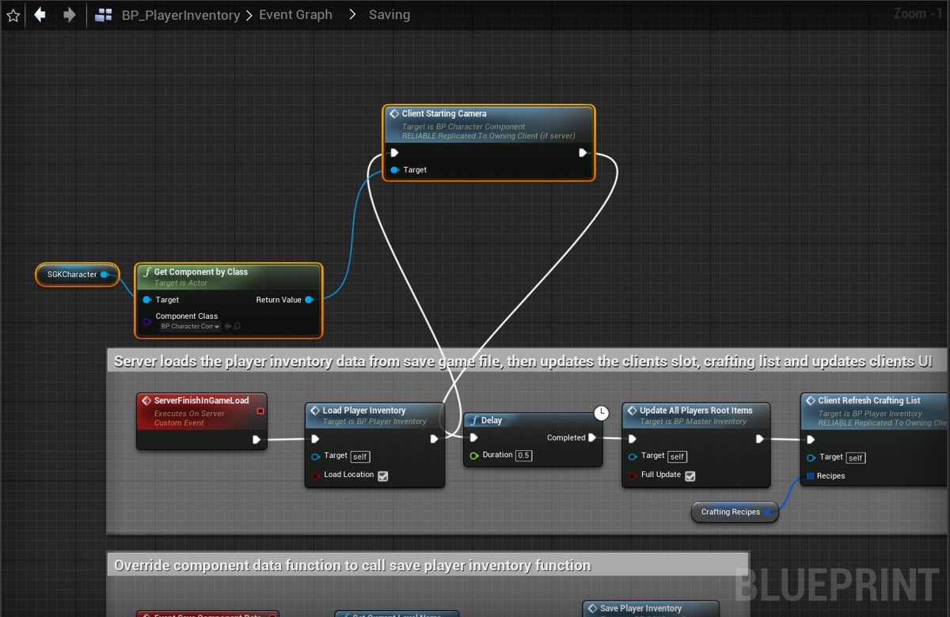Select the Crafting Recipes variable node

730,512
